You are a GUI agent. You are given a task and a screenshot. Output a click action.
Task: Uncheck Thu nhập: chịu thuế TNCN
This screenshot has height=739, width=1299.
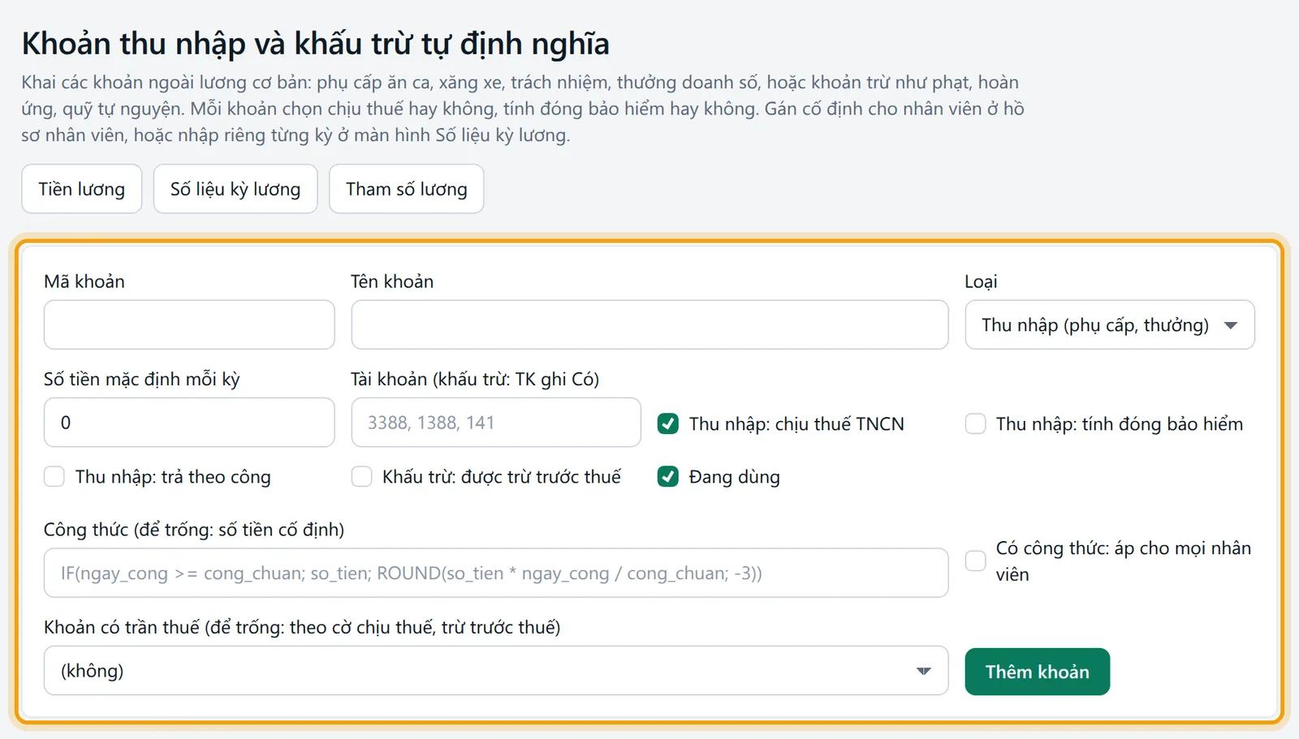click(668, 423)
